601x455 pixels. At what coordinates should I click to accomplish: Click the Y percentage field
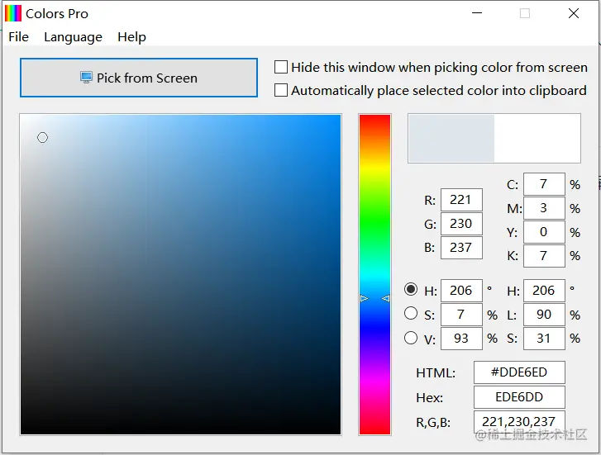pos(544,232)
